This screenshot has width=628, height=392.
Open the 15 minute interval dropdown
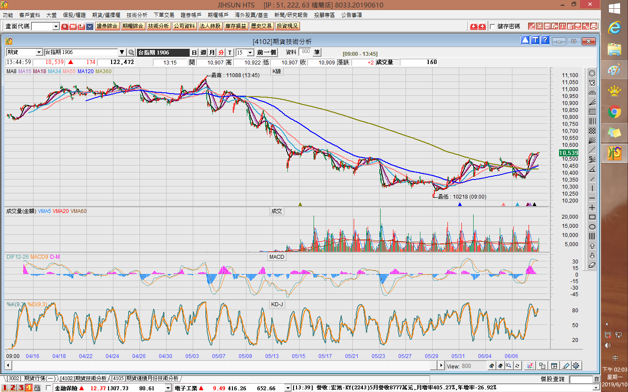point(250,52)
